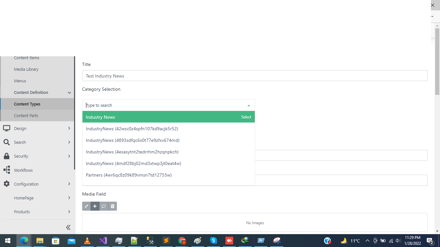Expand the Security menu chevron
This screenshot has width=440, height=247.
click(69, 156)
